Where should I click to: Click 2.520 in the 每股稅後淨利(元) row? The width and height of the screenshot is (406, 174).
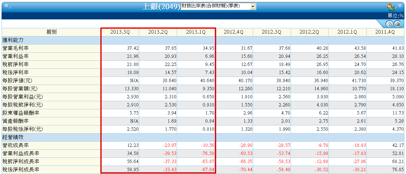click(x=133, y=129)
